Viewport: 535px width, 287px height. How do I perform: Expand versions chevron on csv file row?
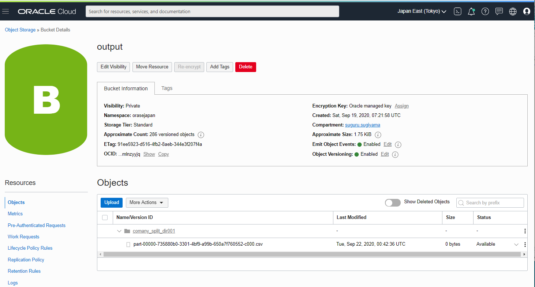[x=516, y=244]
